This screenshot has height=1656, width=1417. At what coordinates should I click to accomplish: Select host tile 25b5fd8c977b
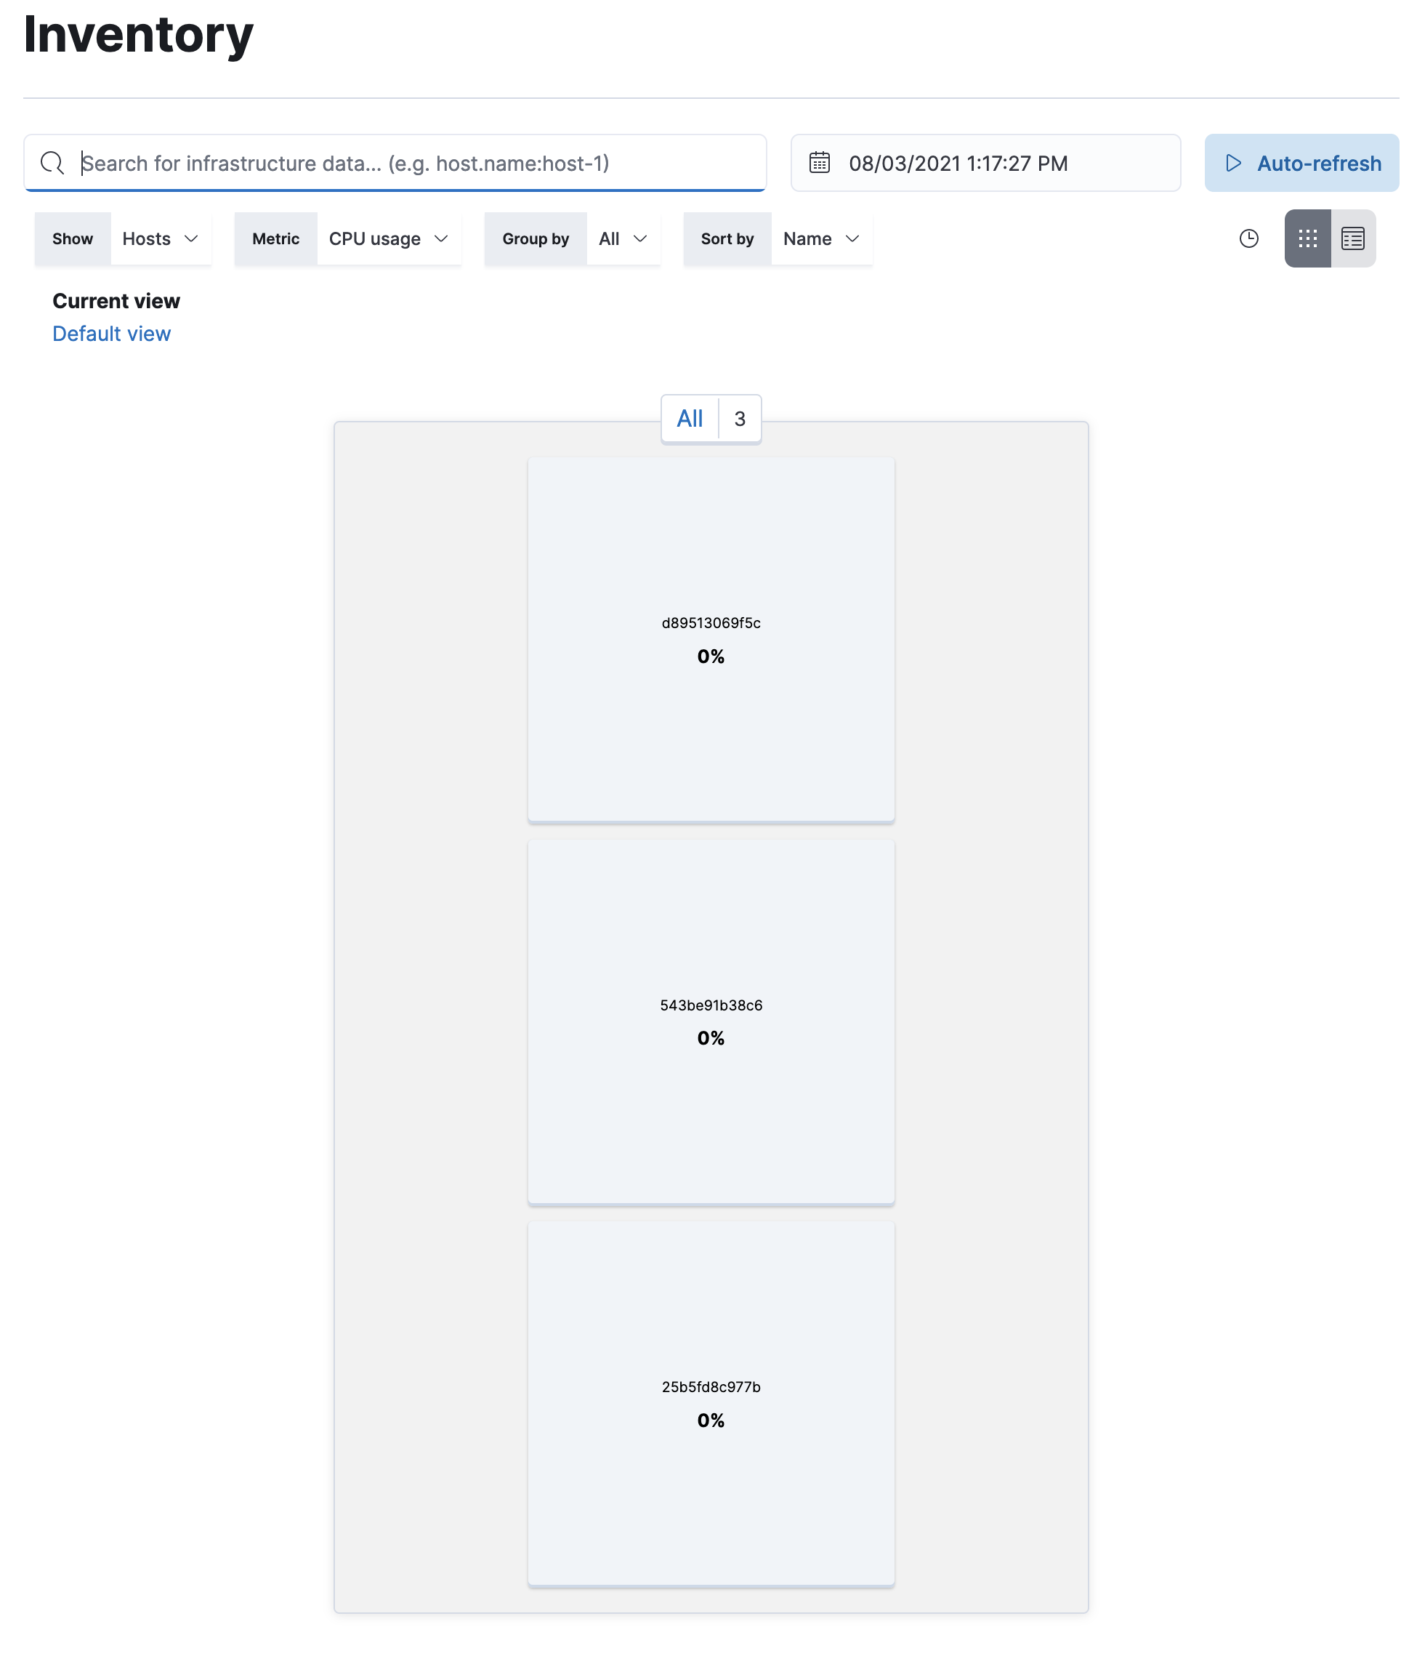pyautogui.click(x=711, y=1402)
